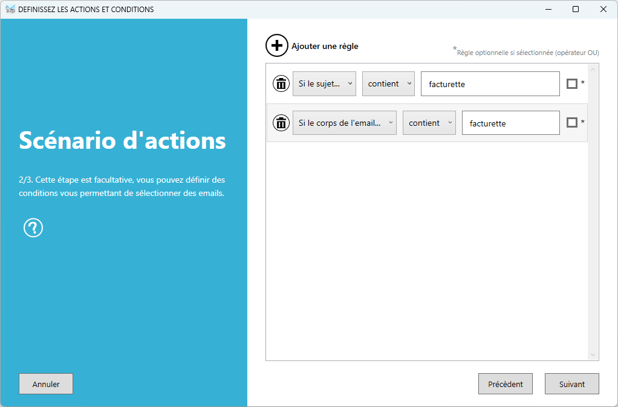Image resolution: width=618 pixels, height=407 pixels.
Task: Focus the subject rule 'facturette' text field
Action: (x=490, y=84)
